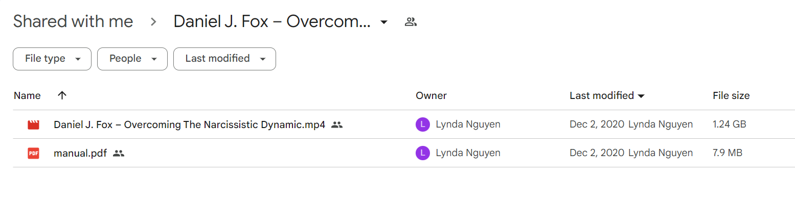Screen dimensions: 795x200
Task: Expand the folder name dropdown arrow
Action: pyautogui.click(x=384, y=22)
